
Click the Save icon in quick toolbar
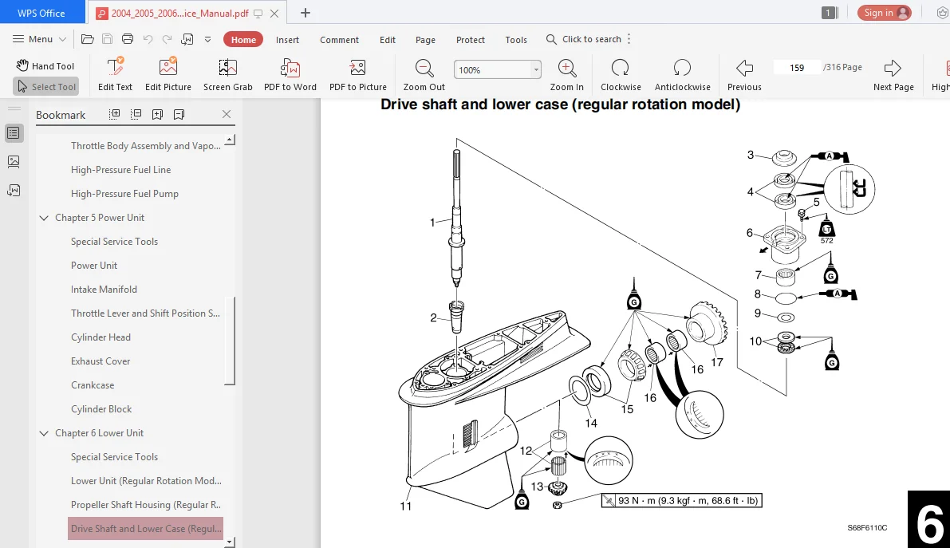107,39
